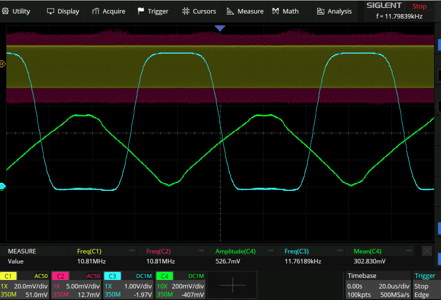Click the Math function icon
This screenshot has height=300, width=441.
276,11
